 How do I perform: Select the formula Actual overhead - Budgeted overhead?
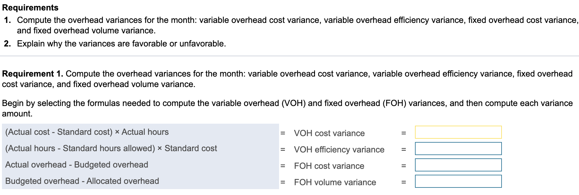coord(77,165)
